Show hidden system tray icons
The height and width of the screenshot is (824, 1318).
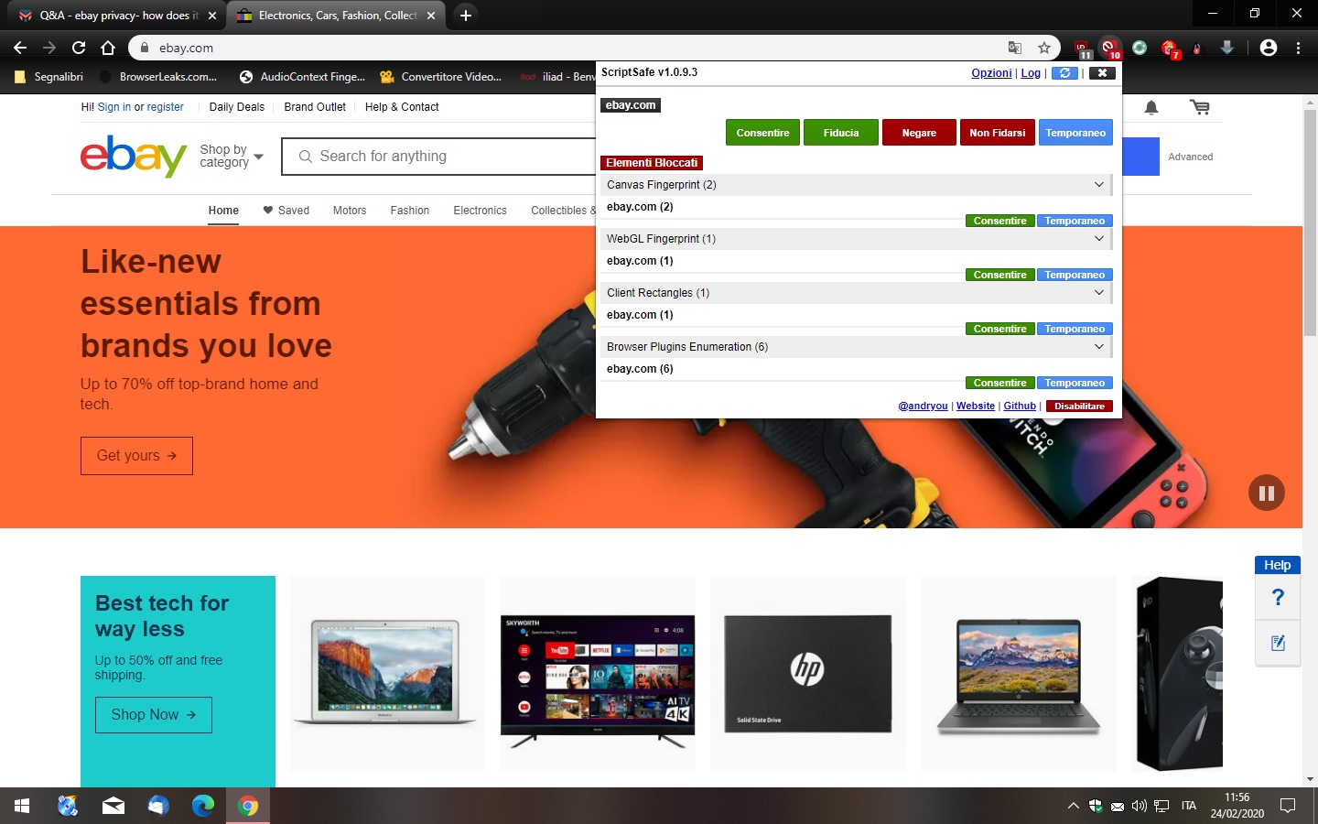click(1073, 806)
